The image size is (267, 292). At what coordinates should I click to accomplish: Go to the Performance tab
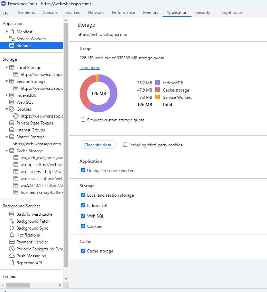[123, 12]
